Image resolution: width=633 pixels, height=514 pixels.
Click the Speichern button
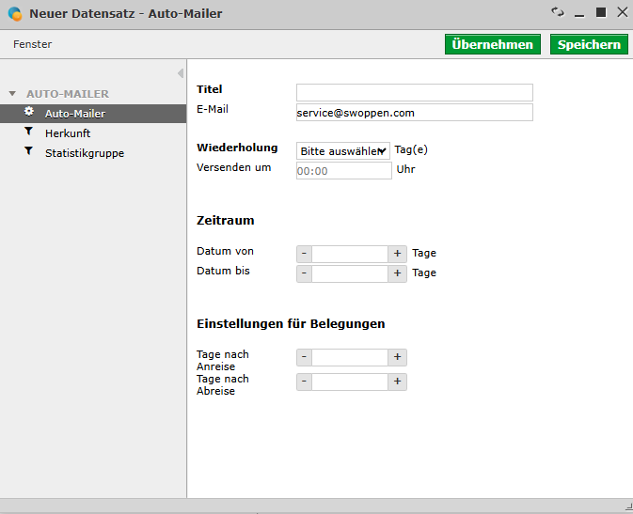[x=589, y=44]
